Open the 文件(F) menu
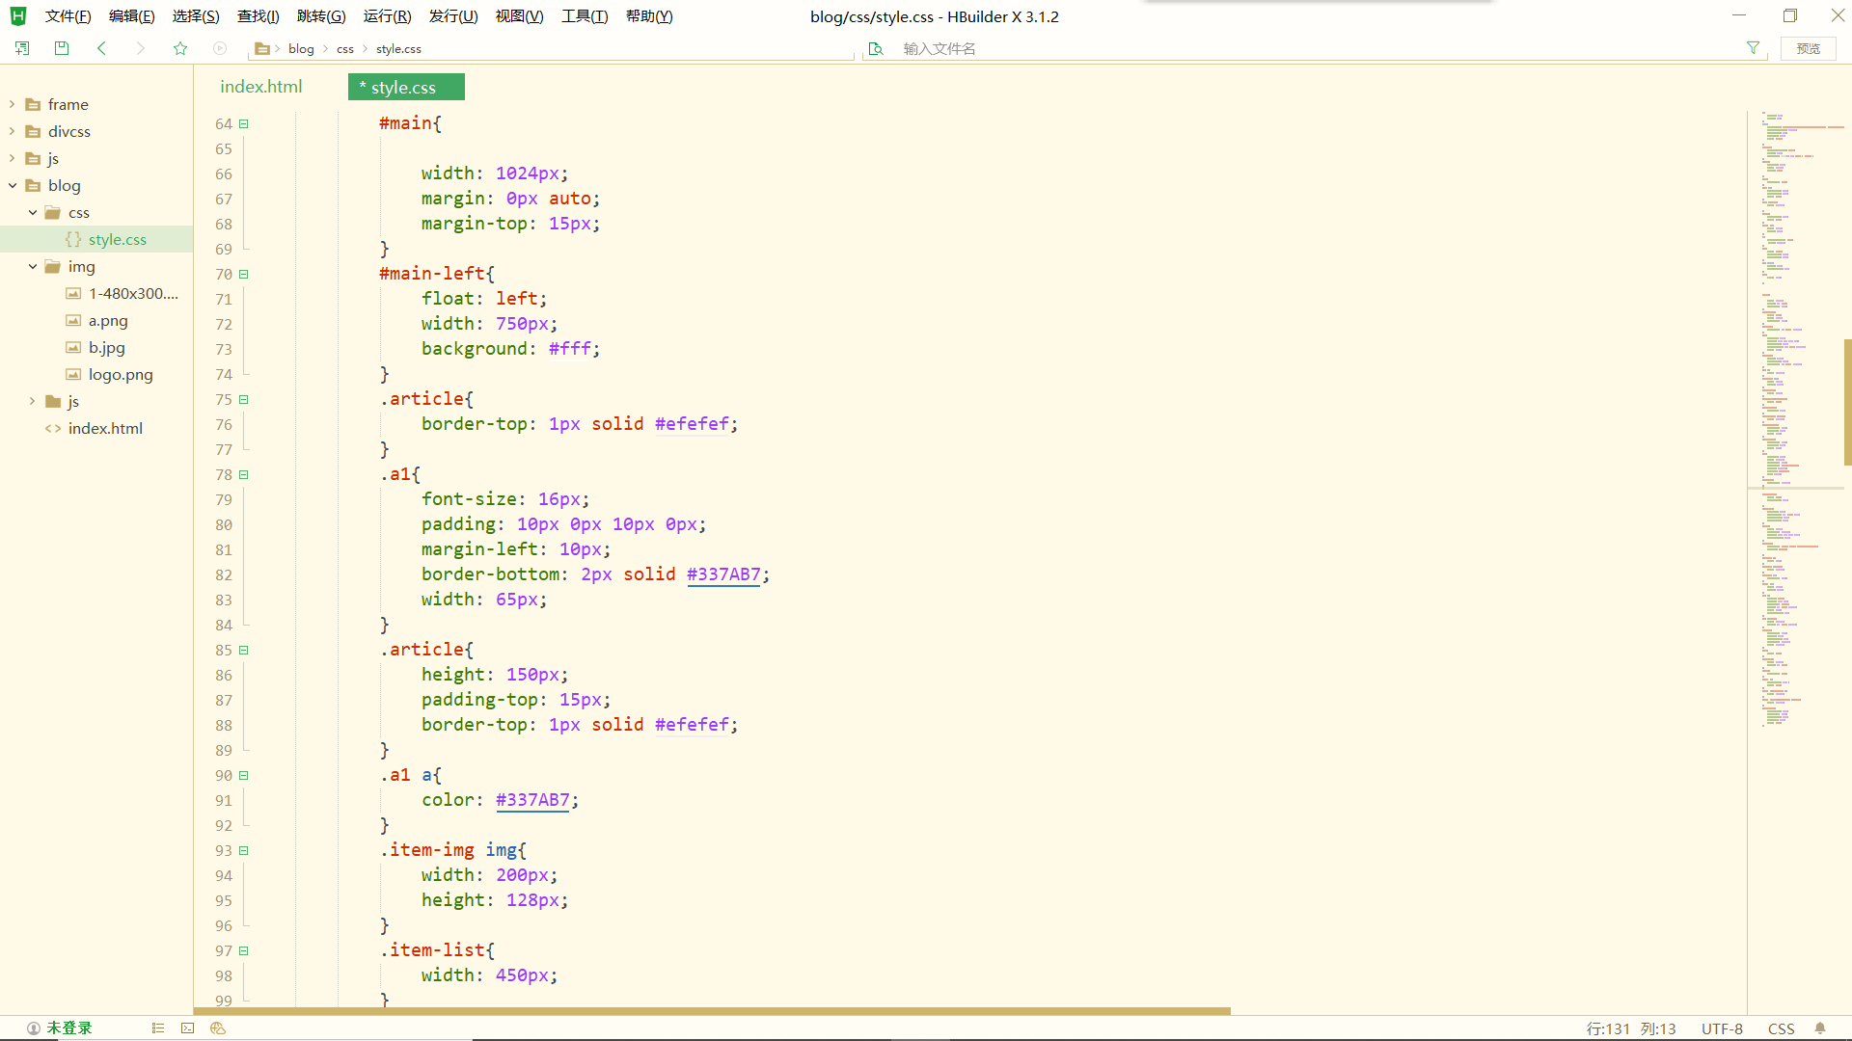This screenshot has width=1852, height=1041. coord(68,16)
